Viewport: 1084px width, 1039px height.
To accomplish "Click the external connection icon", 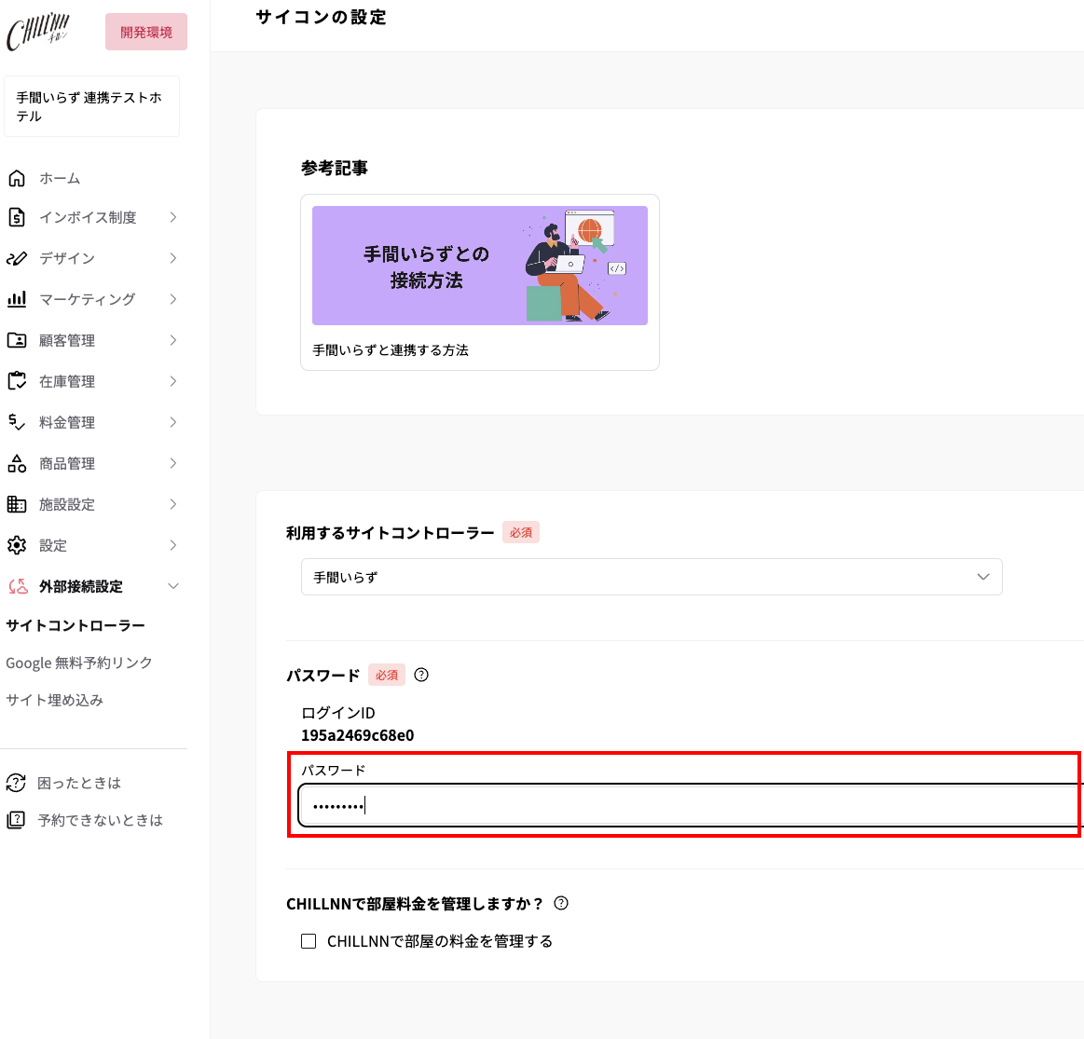I will pos(18,586).
